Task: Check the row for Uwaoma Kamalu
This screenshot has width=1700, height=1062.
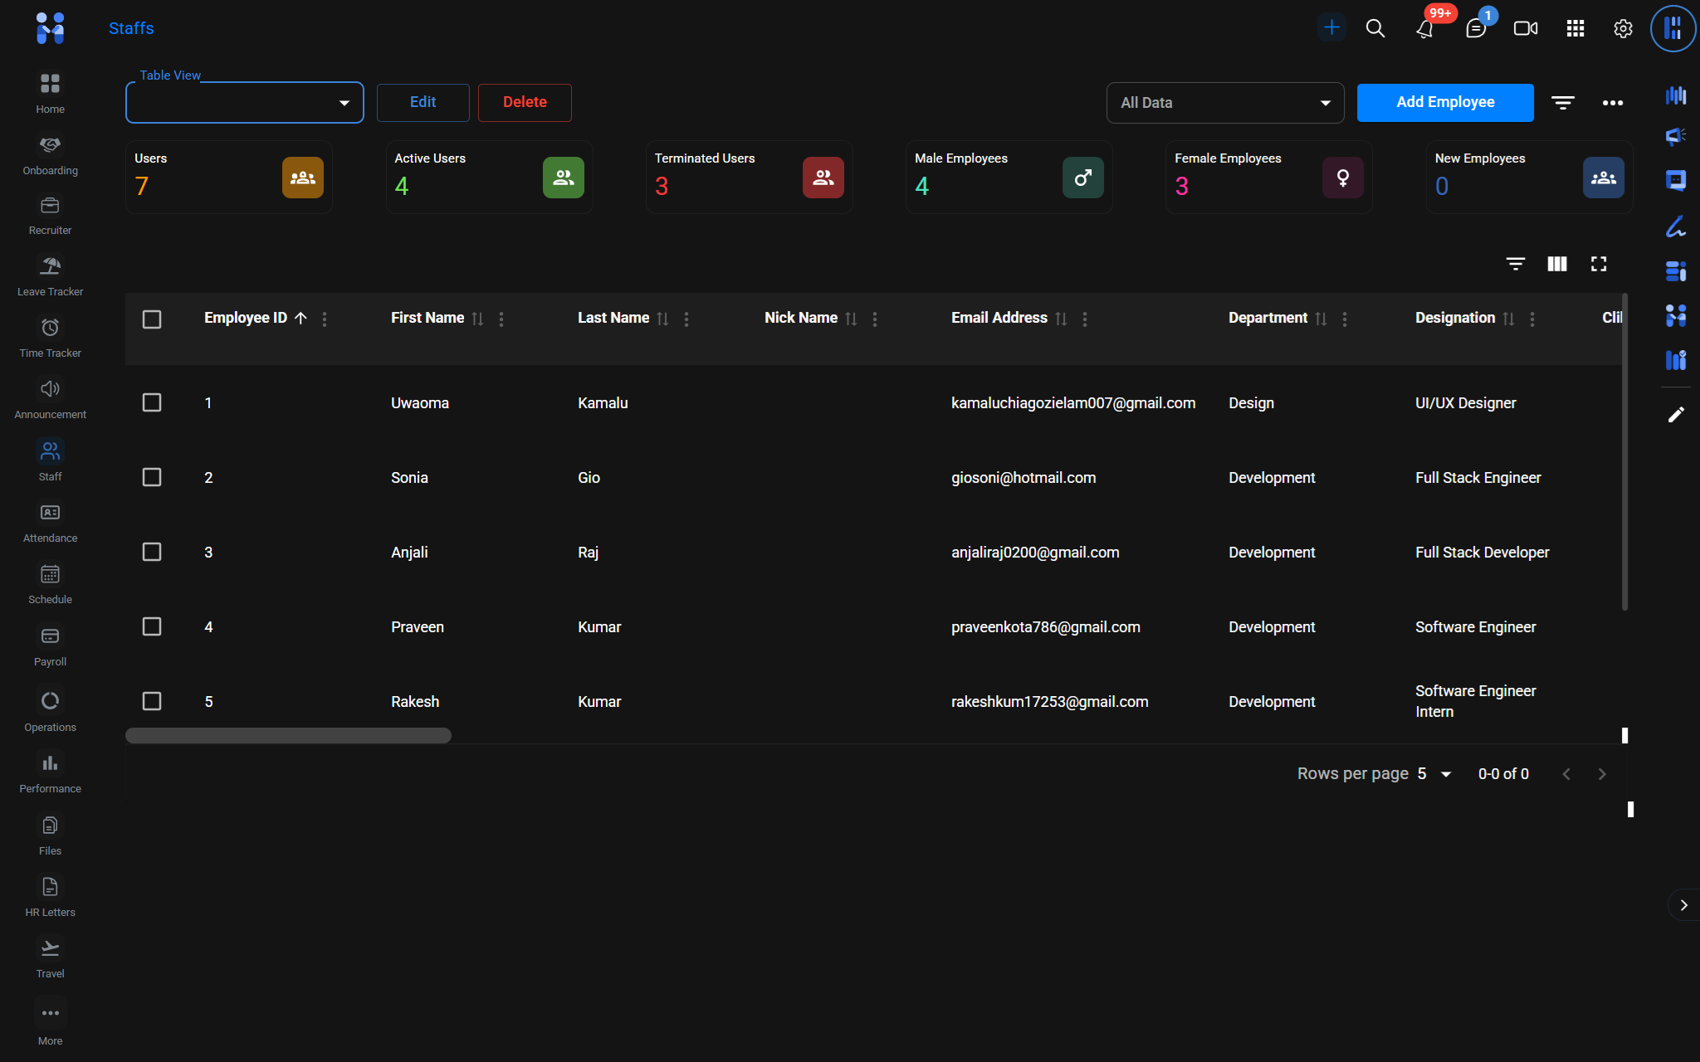Action: tap(152, 402)
